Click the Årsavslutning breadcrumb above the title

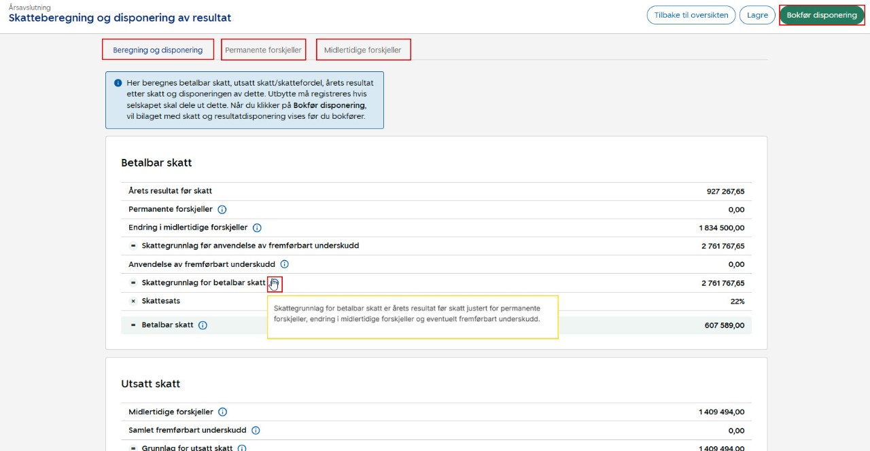29,7
